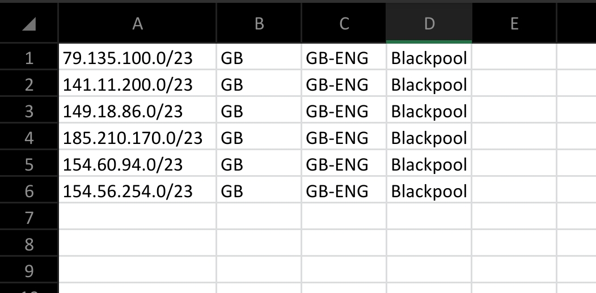This screenshot has height=293, width=596.
Task: Select column C header
Action: click(x=344, y=23)
